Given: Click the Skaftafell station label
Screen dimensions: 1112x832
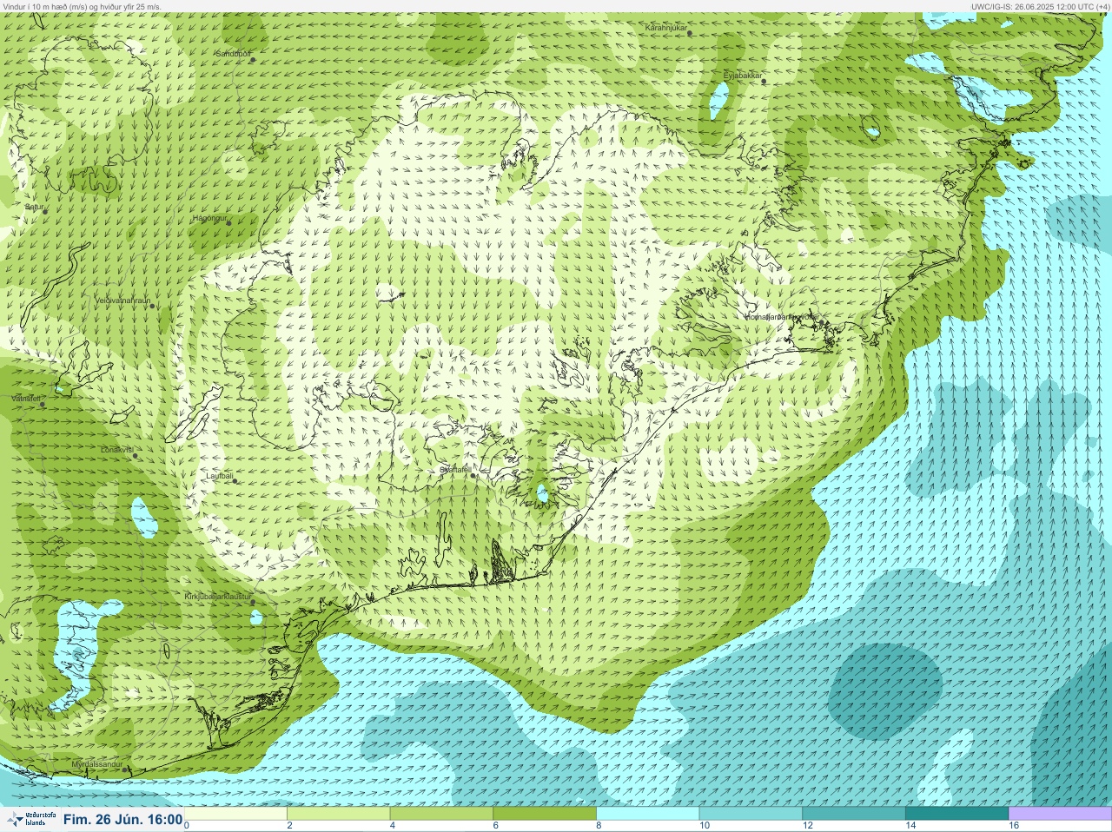Looking at the screenshot, I should pos(455,469).
